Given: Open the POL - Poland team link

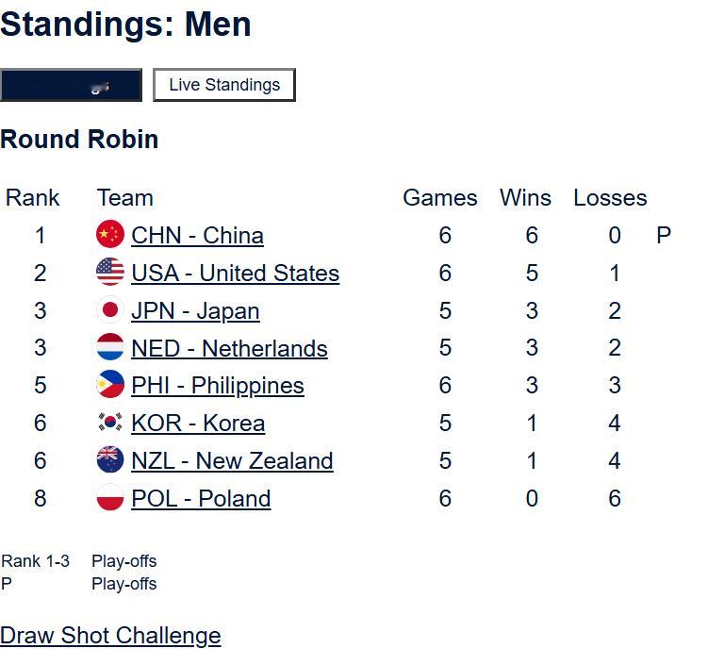Looking at the screenshot, I should (201, 498).
